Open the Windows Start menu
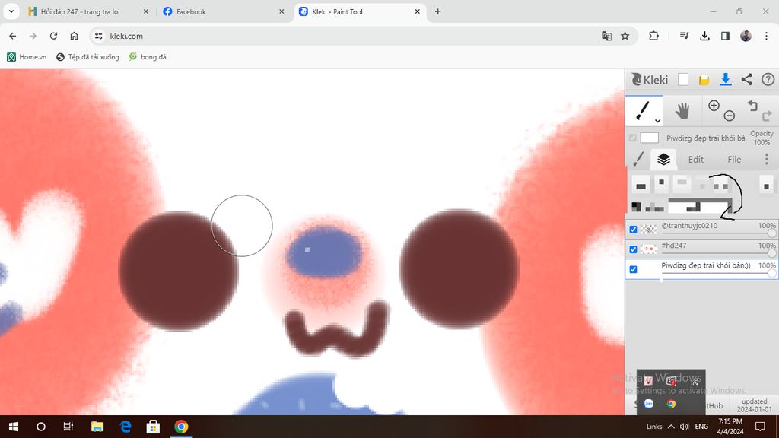The height and width of the screenshot is (438, 779). (14, 427)
